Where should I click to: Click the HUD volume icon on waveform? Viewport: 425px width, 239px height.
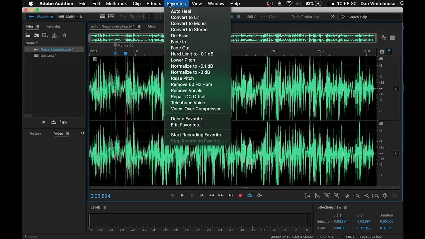pyautogui.click(x=95, y=59)
